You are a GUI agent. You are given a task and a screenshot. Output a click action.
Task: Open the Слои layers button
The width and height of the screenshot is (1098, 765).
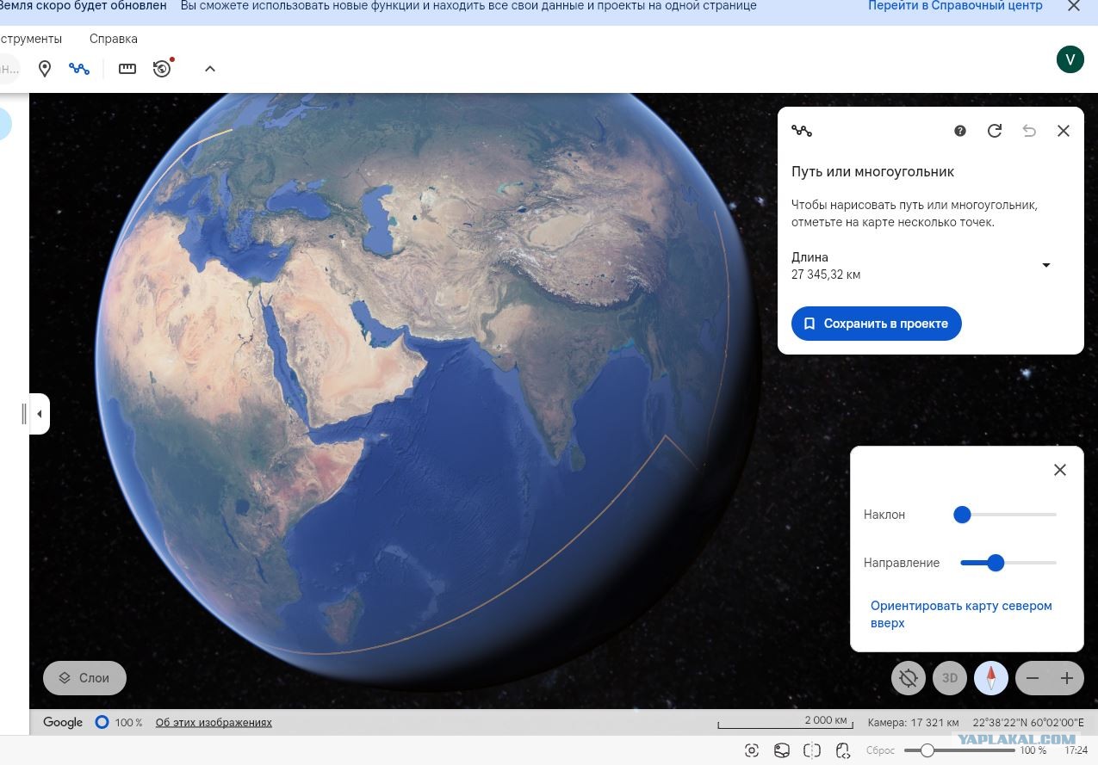[x=84, y=678]
